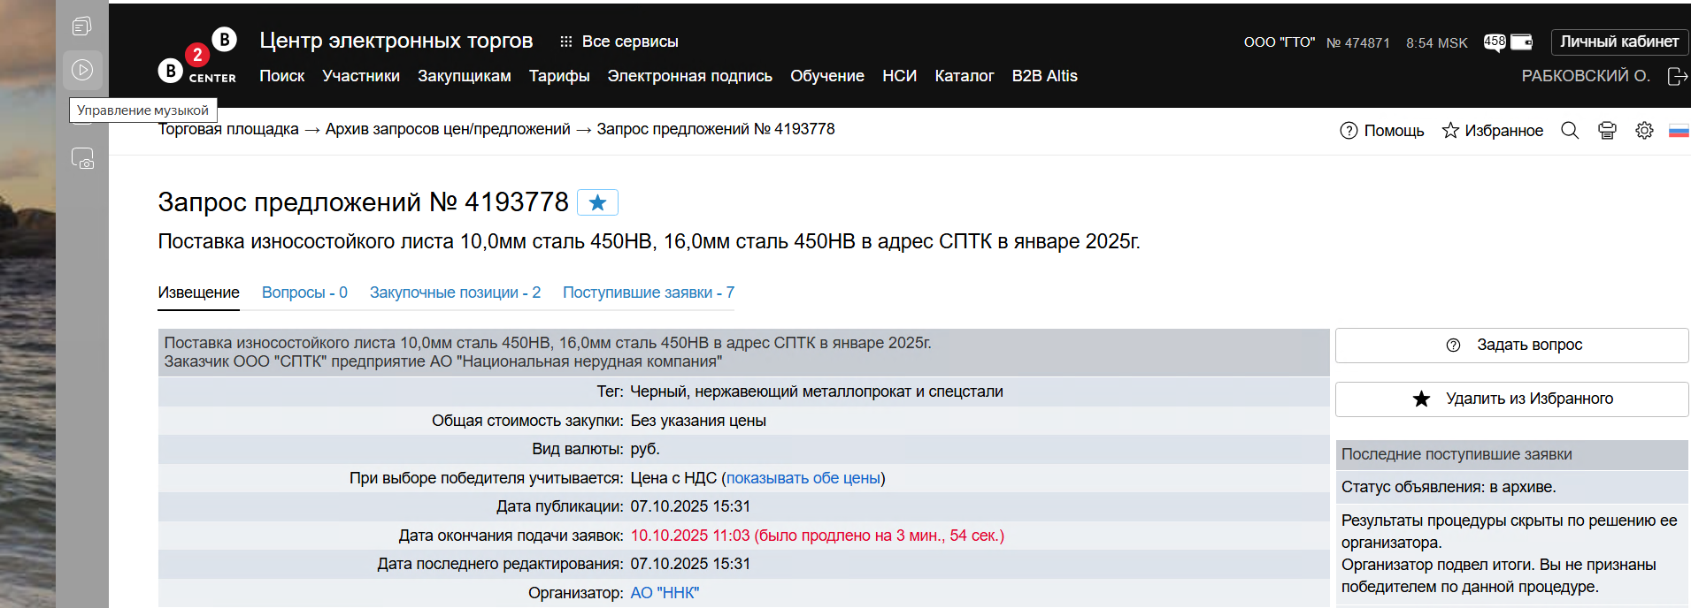
Task: Click Центр электронных торгов title
Action: click(396, 41)
